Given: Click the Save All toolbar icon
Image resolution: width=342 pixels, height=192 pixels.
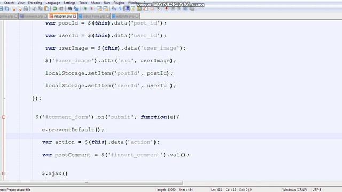Looking at the screenshot, I should (x=7, y=9).
